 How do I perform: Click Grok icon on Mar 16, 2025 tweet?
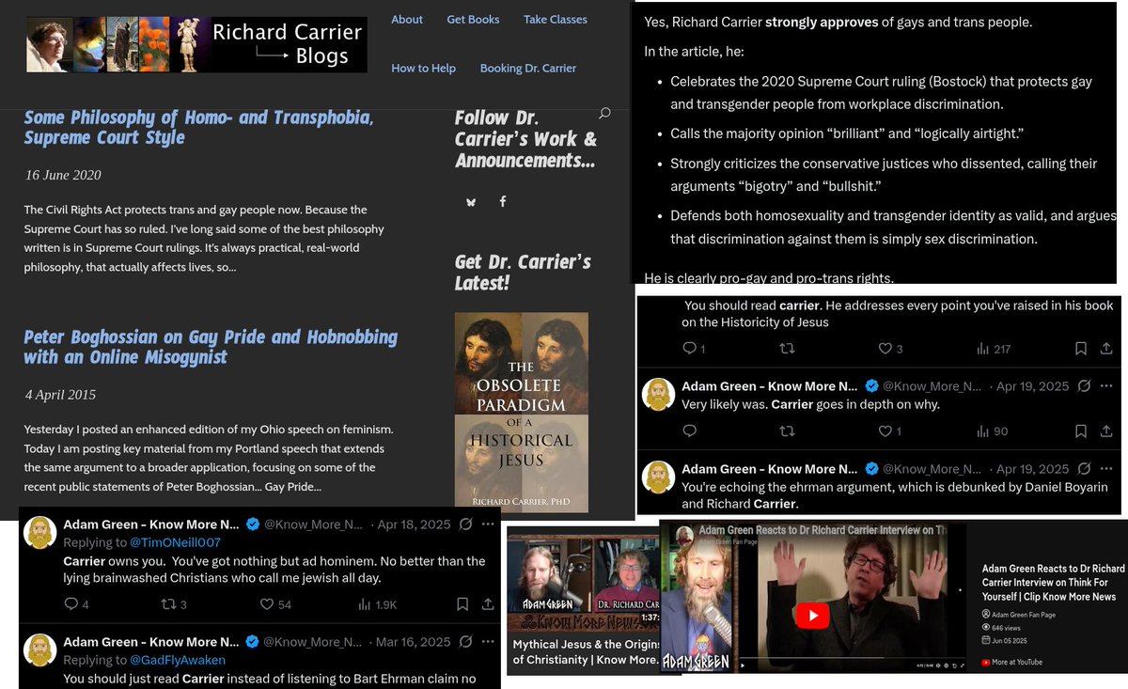pos(467,642)
